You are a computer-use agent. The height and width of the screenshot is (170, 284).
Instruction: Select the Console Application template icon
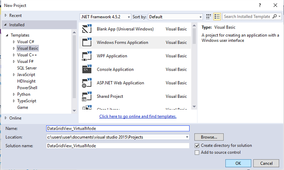tap(87, 69)
